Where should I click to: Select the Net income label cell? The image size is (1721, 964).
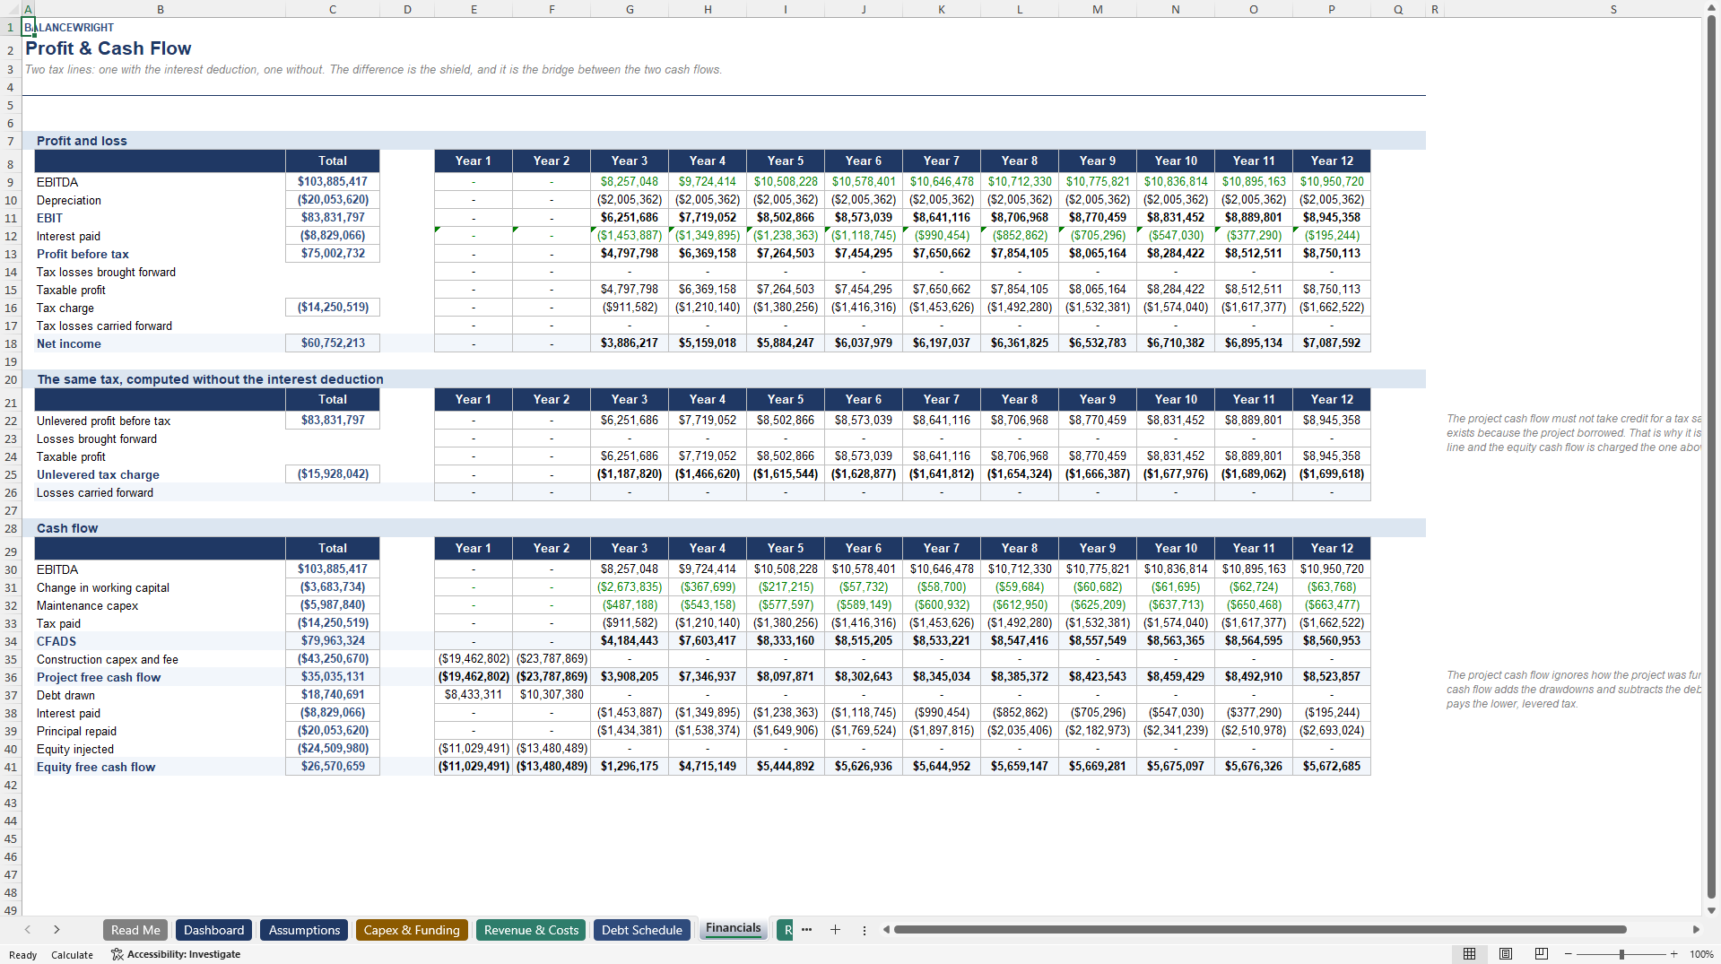coord(160,343)
